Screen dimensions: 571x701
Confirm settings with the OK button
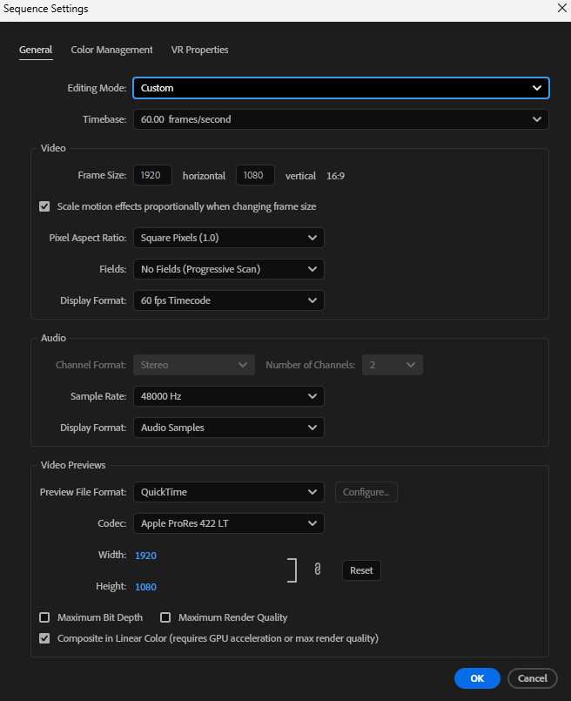point(477,677)
